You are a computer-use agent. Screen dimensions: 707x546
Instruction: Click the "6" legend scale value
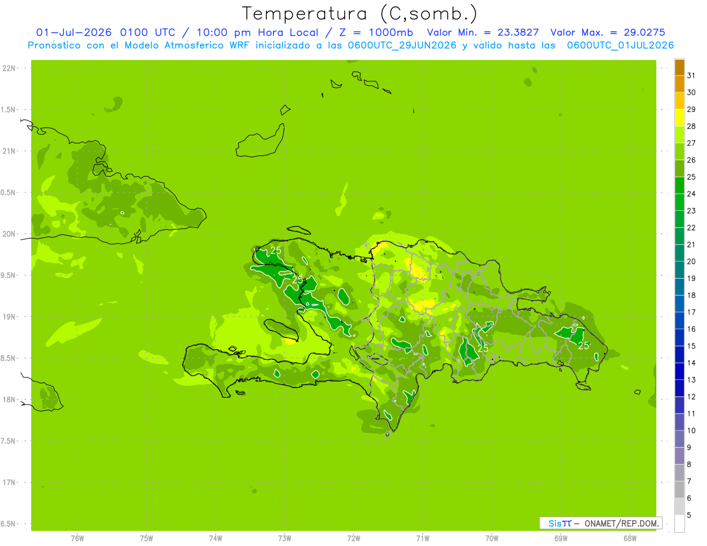[689, 498]
